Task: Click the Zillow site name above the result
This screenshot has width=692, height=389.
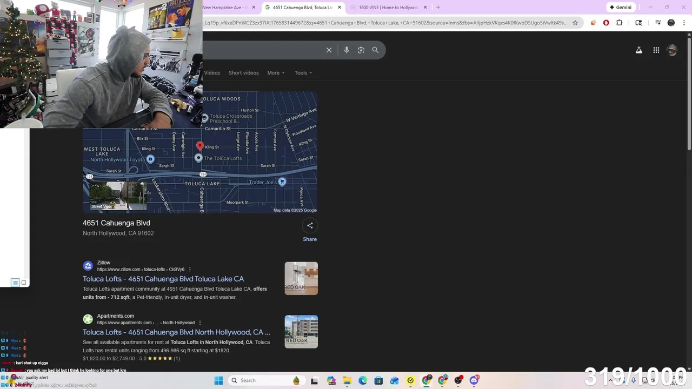Action: (x=104, y=263)
